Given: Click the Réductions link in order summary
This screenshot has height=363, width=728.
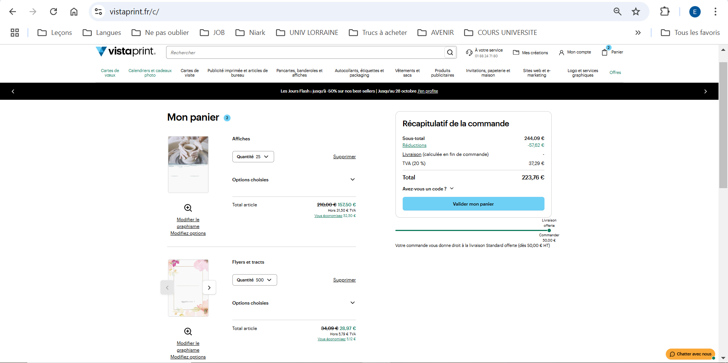Looking at the screenshot, I should click(x=414, y=145).
